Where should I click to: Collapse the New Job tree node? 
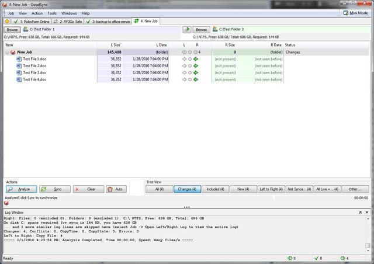[7, 52]
